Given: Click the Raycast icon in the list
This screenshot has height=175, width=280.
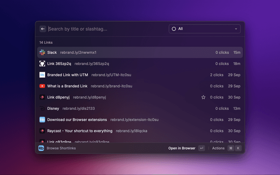Looking at the screenshot, I should click(x=42, y=131).
